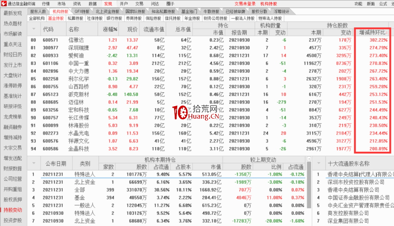The width and height of the screenshot is (394, 226).
Task: Go to 融资融券 in the sidebar
Action: click(13, 127)
